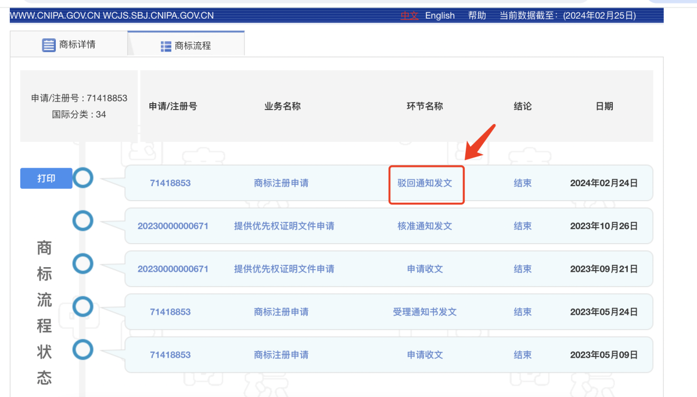The image size is (697, 397).
Task: Click the date 2024年02月24日
Action: click(x=604, y=183)
